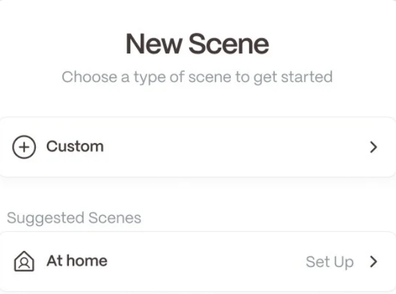Select the Custom scene label
The width and height of the screenshot is (396, 294).
(x=75, y=146)
